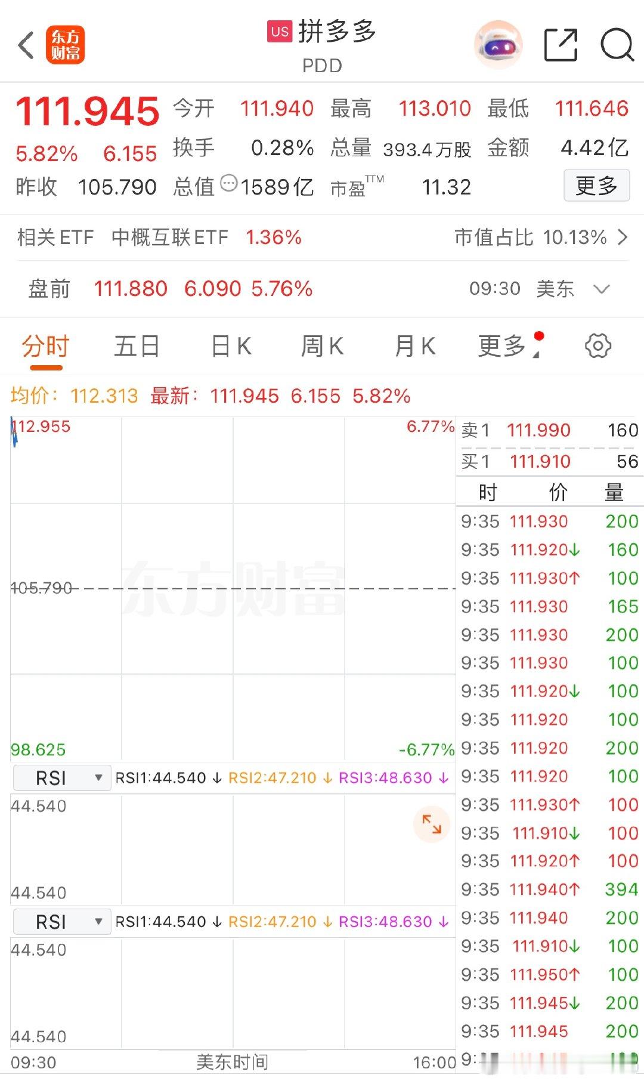Select the 分时 tab
Image resolution: width=644 pixels, height=1081 pixels.
point(45,346)
